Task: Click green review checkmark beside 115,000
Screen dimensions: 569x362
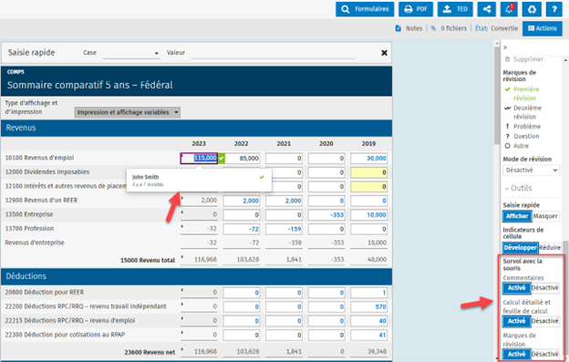Action: pyautogui.click(x=222, y=158)
